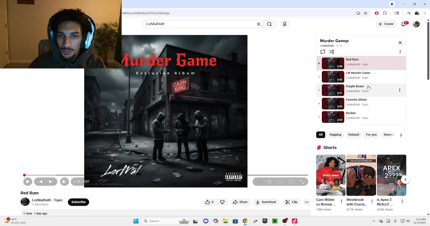Search with voice microphone
Image resolution: width=430 pixels, height=226 pixels.
pos(284,24)
